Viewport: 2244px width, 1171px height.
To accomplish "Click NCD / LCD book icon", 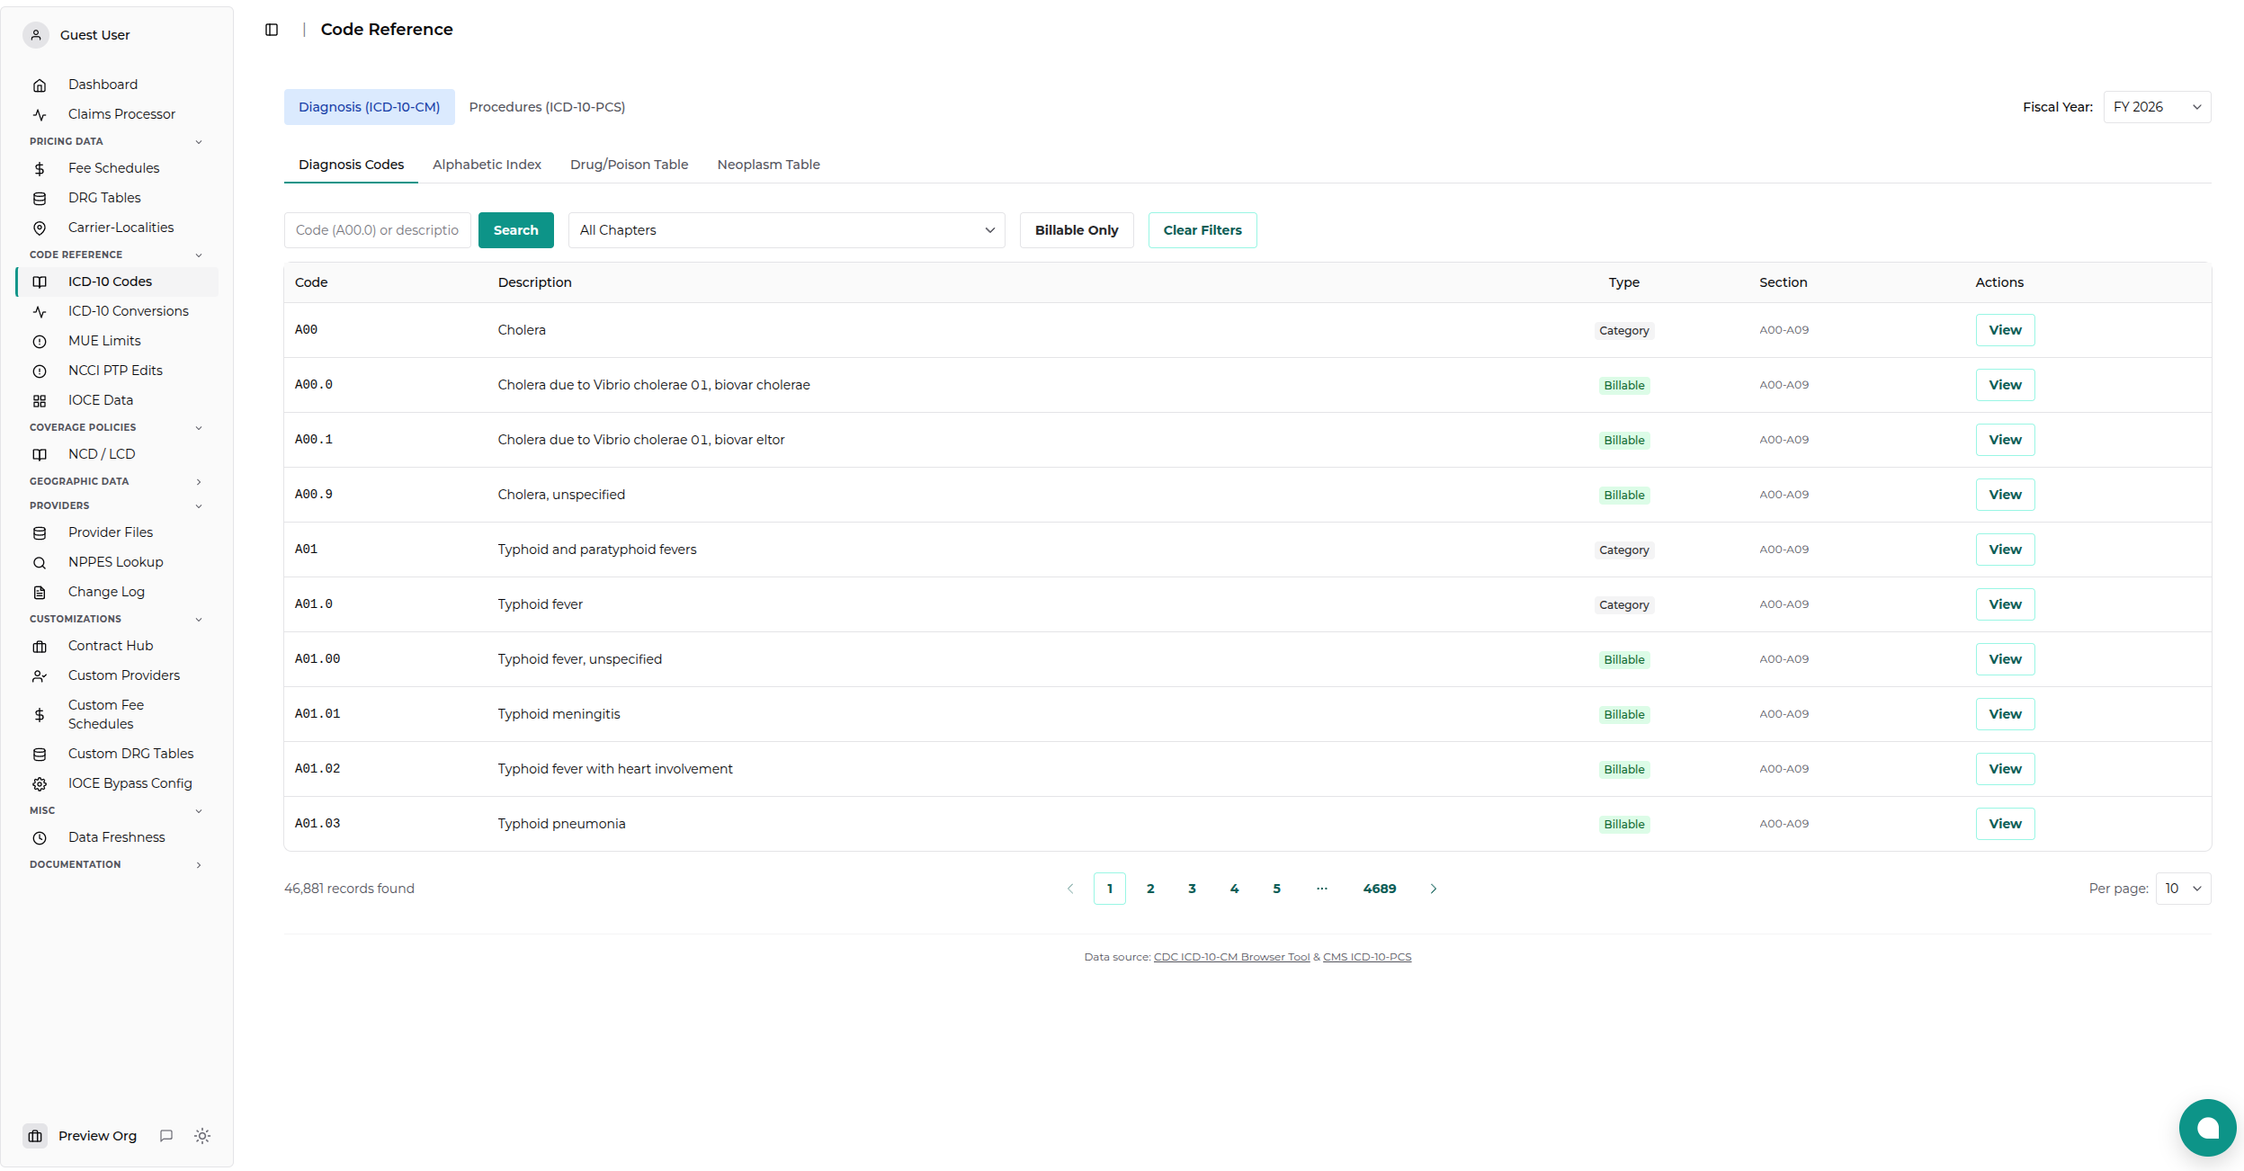I will pyautogui.click(x=40, y=455).
